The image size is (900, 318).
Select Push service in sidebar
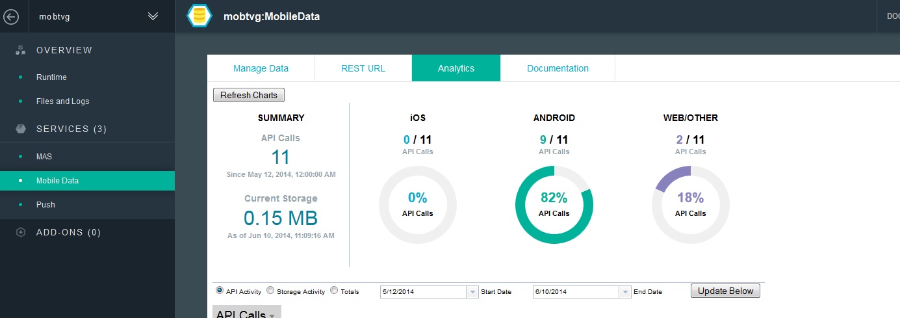[x=45, y=205]
